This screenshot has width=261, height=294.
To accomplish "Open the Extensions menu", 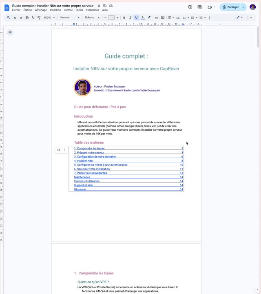I will click(93, 10).
